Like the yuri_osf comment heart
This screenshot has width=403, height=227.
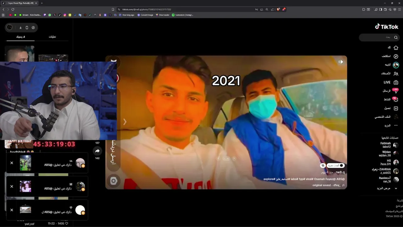[x=66, y=224]
